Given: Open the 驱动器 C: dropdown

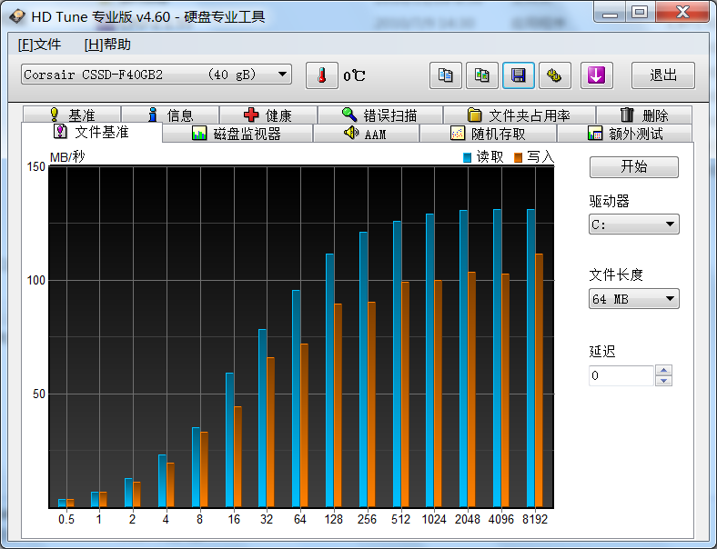Looking at the screenshot, I should pyautogui.click(x=634, y=225).
